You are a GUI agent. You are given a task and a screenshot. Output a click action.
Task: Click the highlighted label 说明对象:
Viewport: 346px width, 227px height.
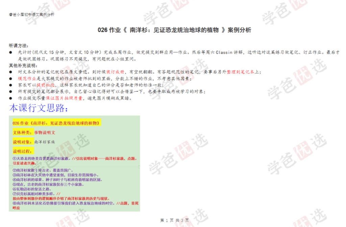coord(23,142)
